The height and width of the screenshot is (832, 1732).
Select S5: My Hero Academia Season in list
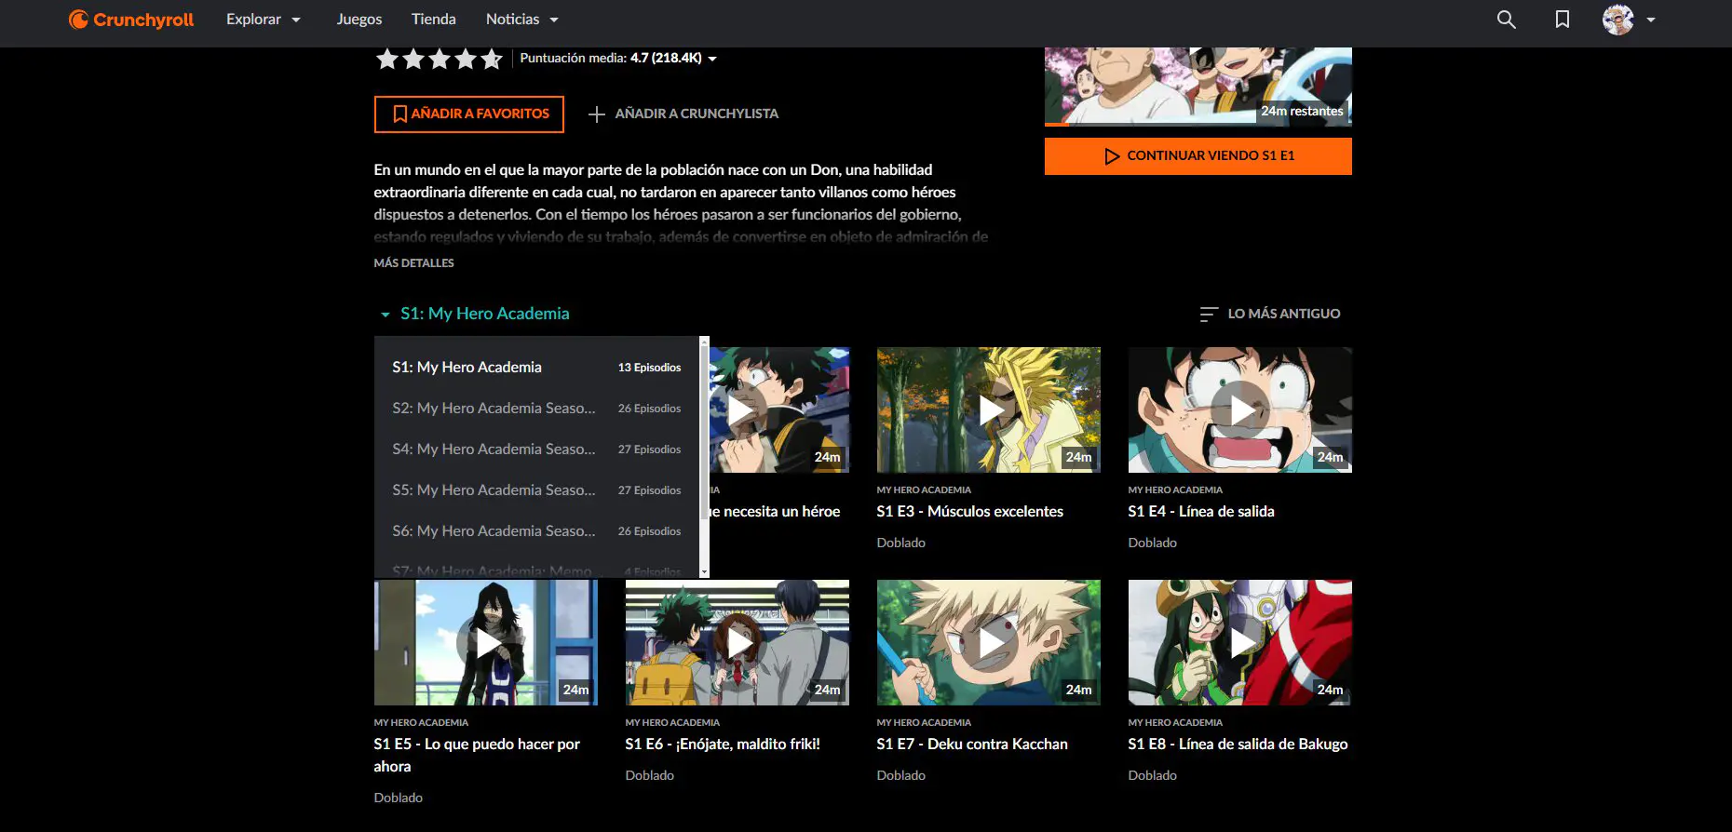click(x=536, y=490)
